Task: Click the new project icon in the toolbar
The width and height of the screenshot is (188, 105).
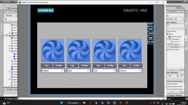Action: [x=3, y=8]
